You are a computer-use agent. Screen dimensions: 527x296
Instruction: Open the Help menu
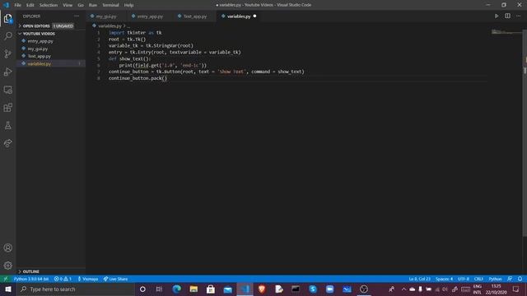pos(128,5)
